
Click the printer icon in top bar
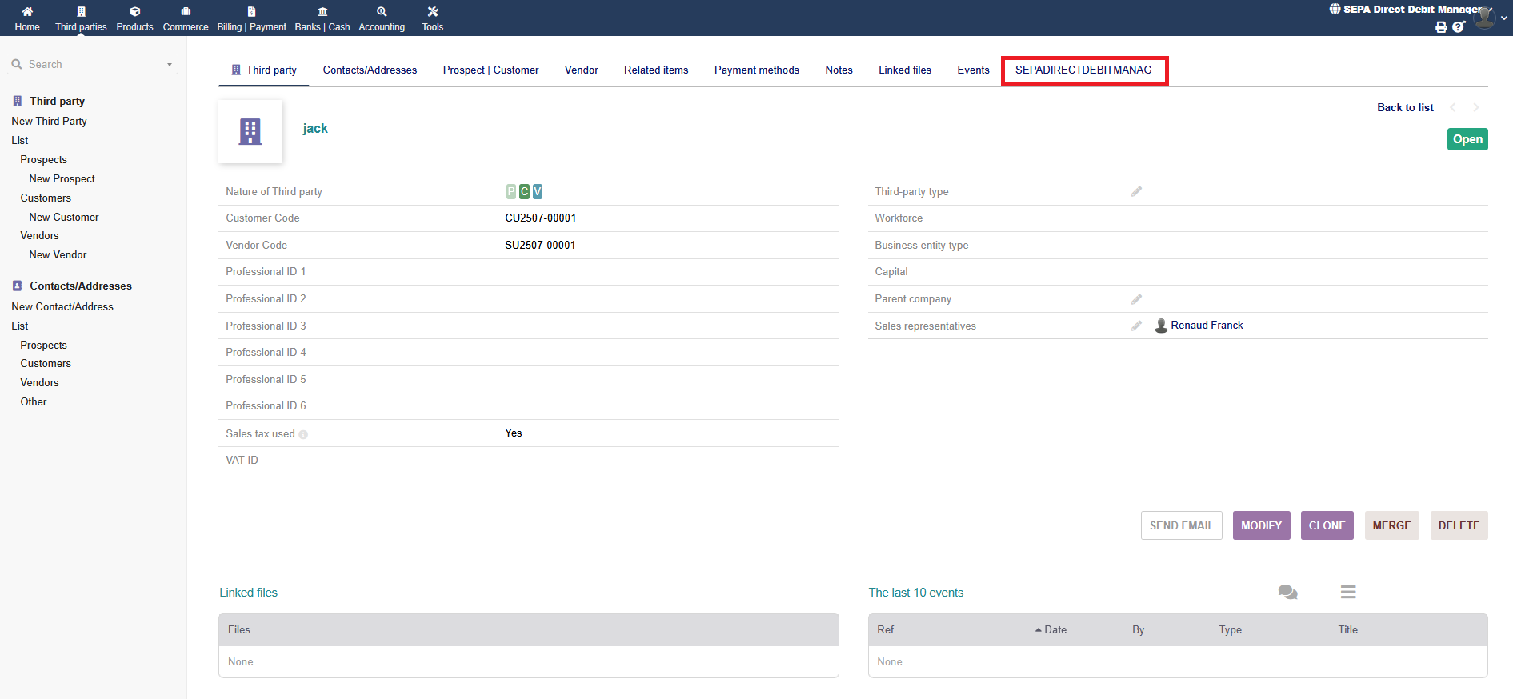[x=1441, y=27]
